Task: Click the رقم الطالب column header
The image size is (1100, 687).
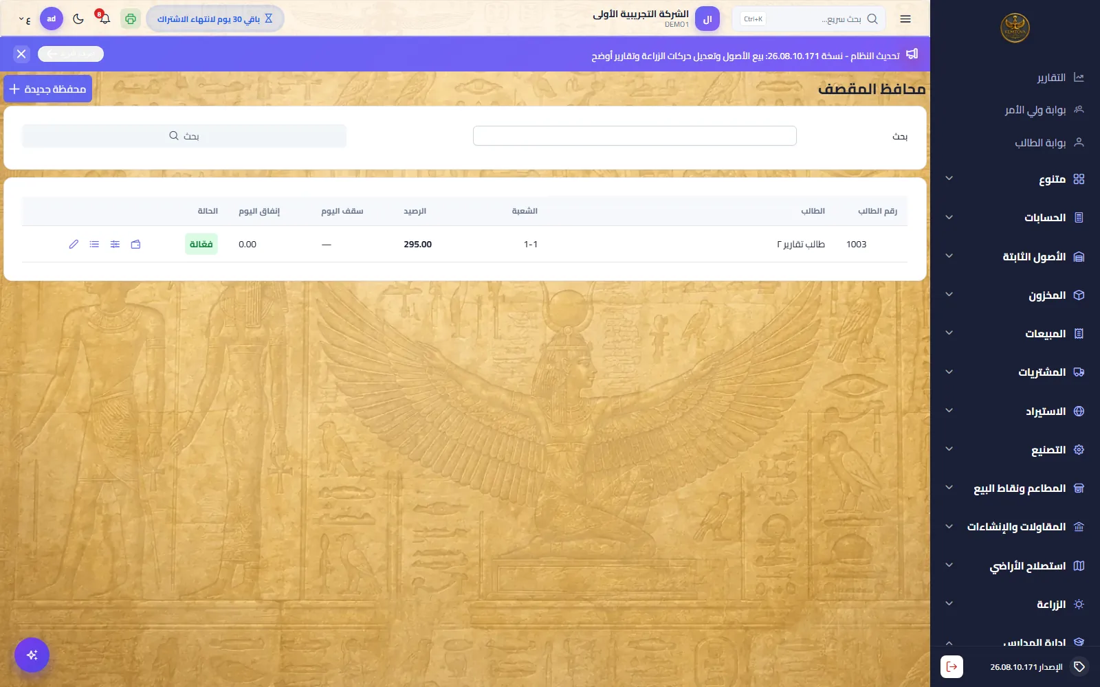Action: 877,211
